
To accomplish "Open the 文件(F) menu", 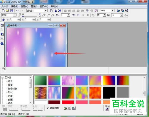I will pos(5,7).
